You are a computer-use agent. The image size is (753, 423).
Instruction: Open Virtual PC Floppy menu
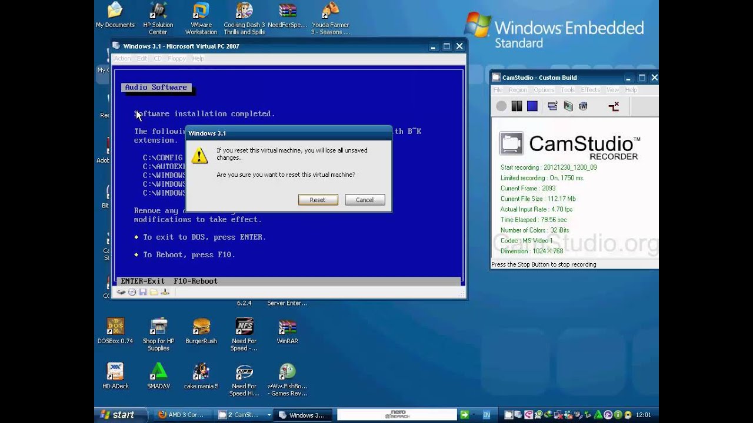tap(177, 59)
